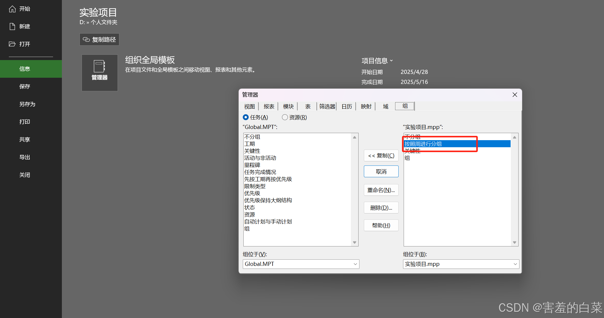The image size is (604, 318).
Task: Select 按照周进行分组 in 实验项目.mpp list
Action: (457, 144)
